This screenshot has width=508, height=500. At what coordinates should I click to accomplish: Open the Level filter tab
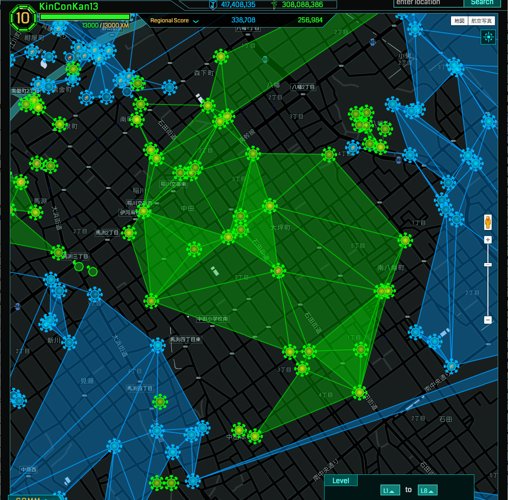[341, 480]
